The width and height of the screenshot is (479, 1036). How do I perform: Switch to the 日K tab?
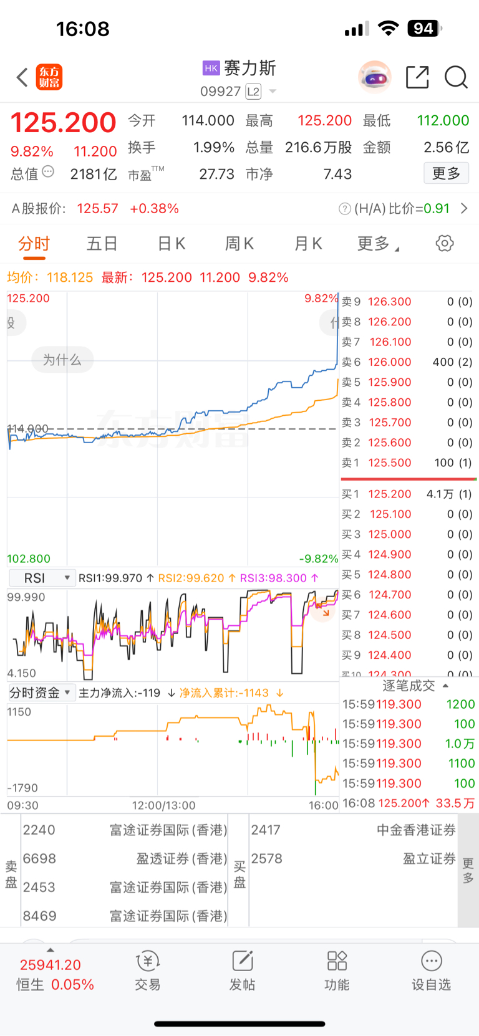pos(172,244)
